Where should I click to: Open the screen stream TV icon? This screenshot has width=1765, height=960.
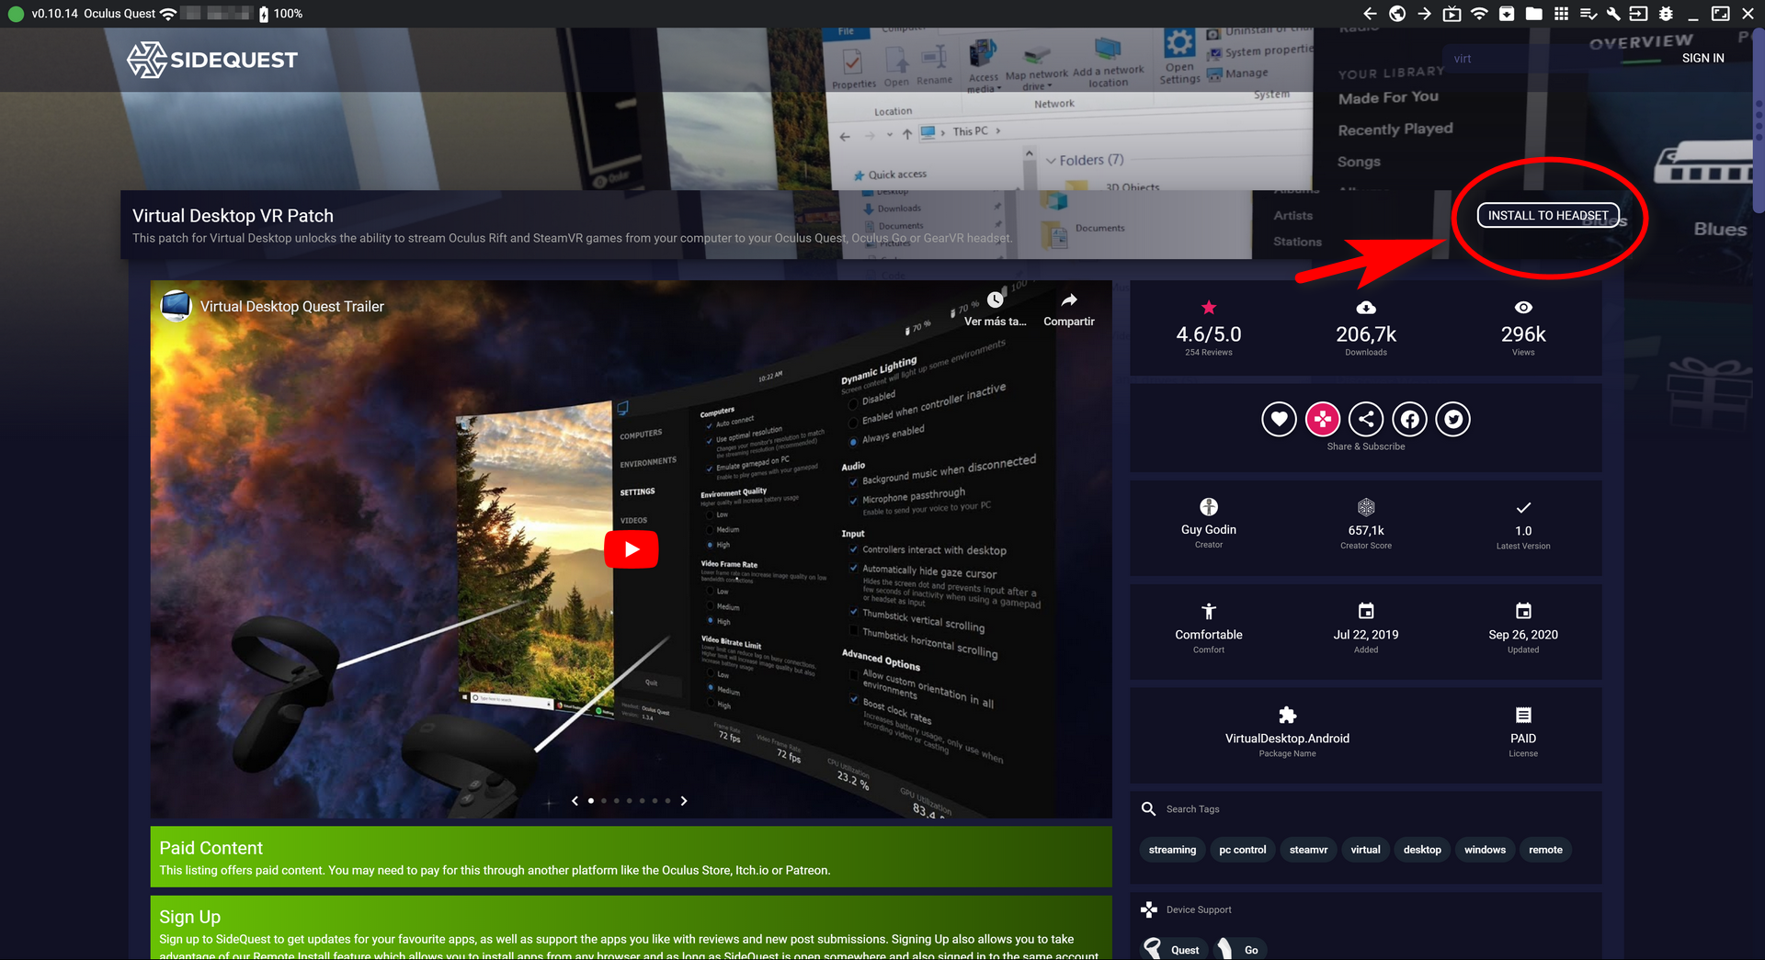click(x=1452, y=14)
